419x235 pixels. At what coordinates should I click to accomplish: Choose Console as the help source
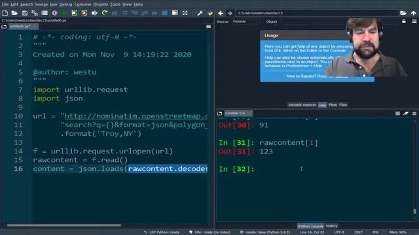[244, 22]
